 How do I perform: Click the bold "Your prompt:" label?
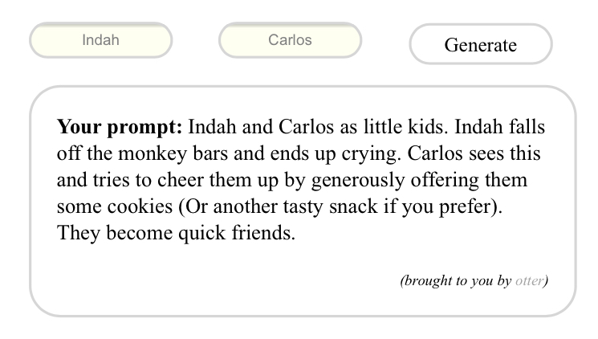pyautogui.click(x=120, y=128)
